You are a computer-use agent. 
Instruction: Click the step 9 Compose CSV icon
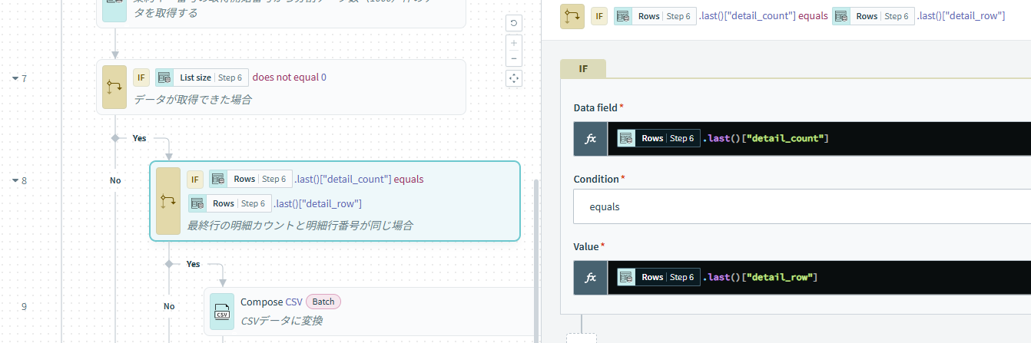coord(222,312)
